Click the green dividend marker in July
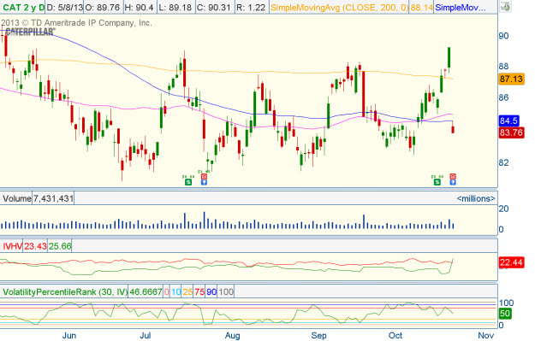The height and width of the screenshot is (341, 535). point(188,182)
